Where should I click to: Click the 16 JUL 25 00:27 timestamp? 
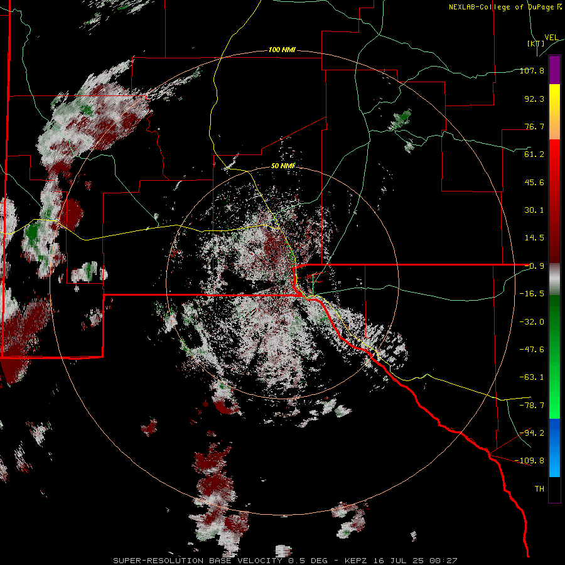pyautogui.click(x=415, y=561)
